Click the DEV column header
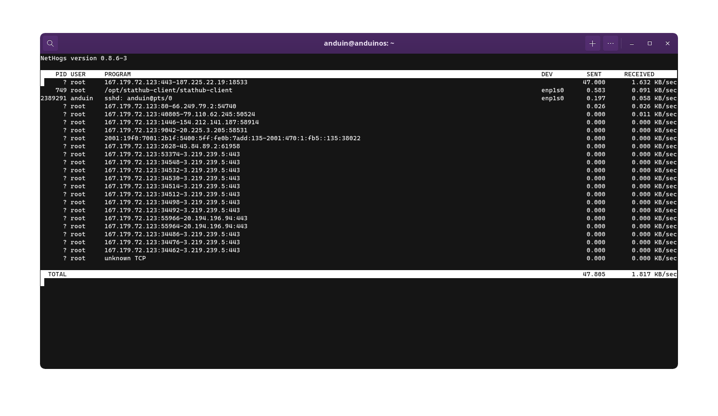The image size is (718, 416). pos(547,74)
